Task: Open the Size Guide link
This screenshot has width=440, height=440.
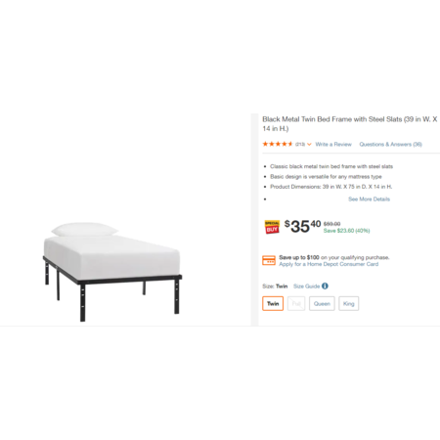Action: click(x=306, y=286)
